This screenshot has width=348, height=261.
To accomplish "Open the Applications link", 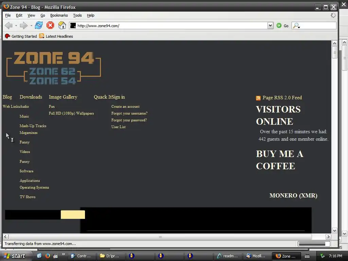I will (30, 181).
